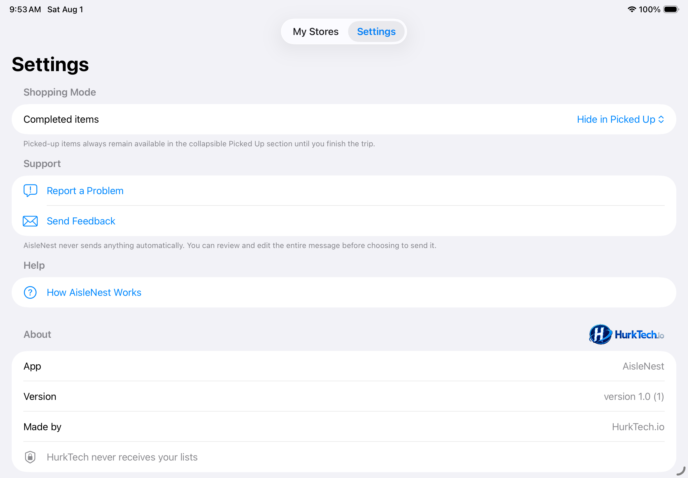Screen dimensions: 688x478
Task: Click the Made by row label
Action: point(42,427)
